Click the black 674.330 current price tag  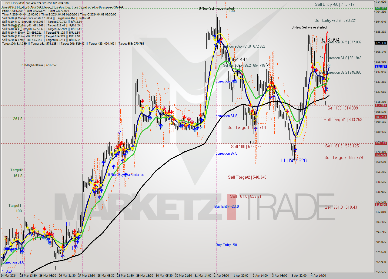click(x=381, y=43)
